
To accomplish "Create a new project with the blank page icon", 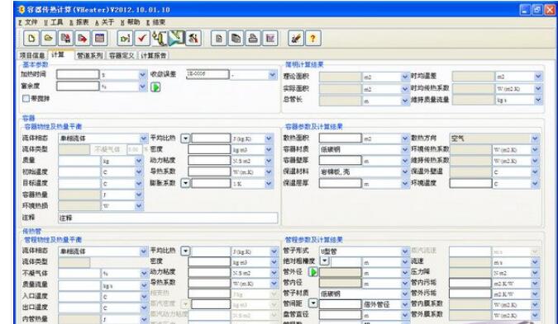I will tap(31, 38).
